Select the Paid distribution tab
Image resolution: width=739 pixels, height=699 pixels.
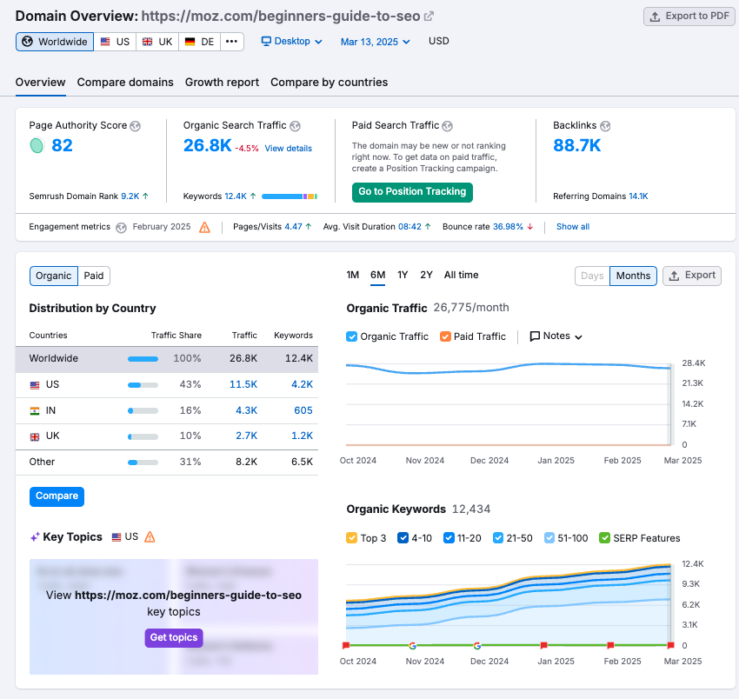(x=94, y=276)
